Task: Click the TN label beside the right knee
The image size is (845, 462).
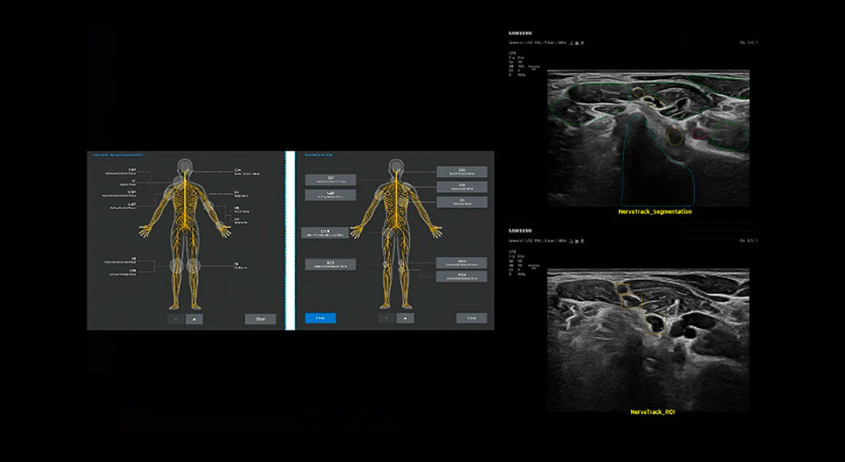Action: 236,264
